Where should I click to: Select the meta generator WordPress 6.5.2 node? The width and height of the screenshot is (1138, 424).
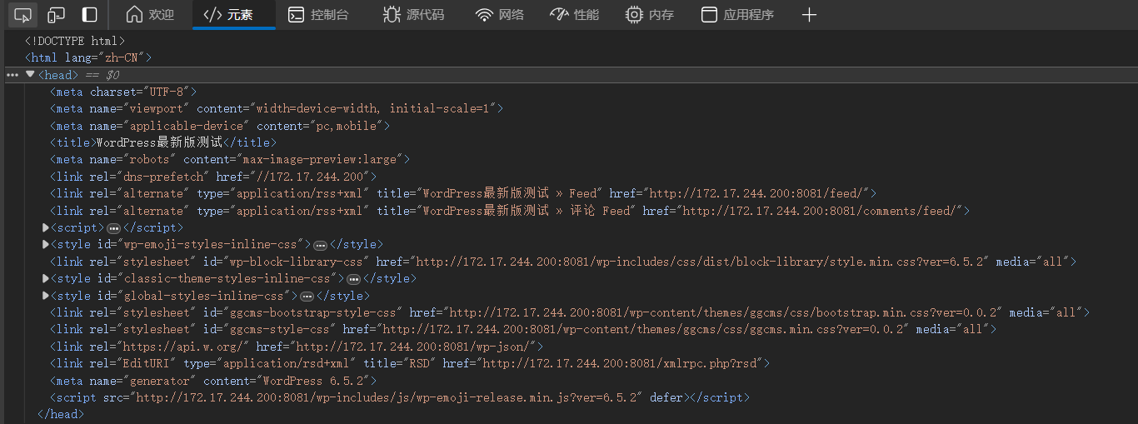pyautogui.click(x=213, y=381)
